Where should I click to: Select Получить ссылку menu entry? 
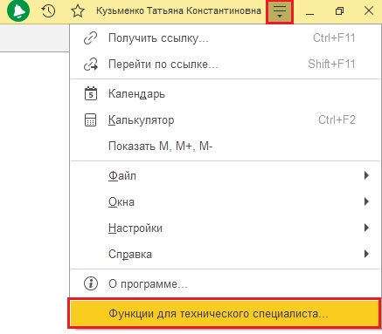pos(226,38)
